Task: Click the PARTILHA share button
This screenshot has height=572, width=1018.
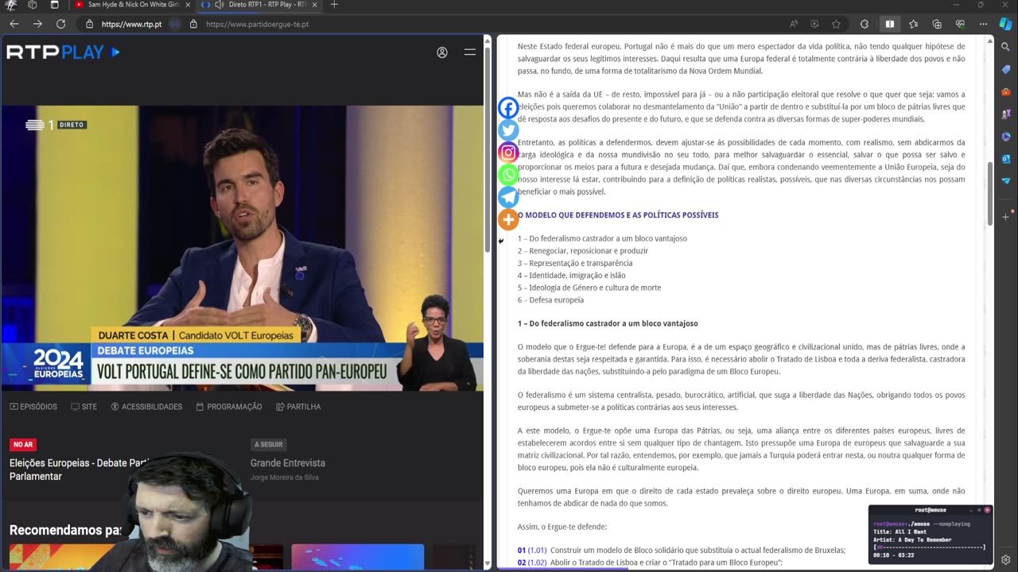Action: tap(298, 407)
